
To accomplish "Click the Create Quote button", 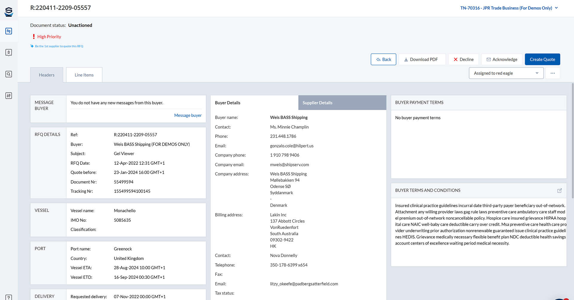I will click(x=542, y=59).
